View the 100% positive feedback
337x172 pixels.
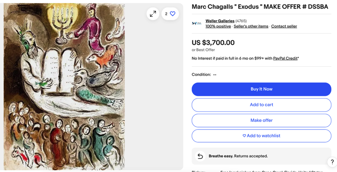(x=218, y=26)
